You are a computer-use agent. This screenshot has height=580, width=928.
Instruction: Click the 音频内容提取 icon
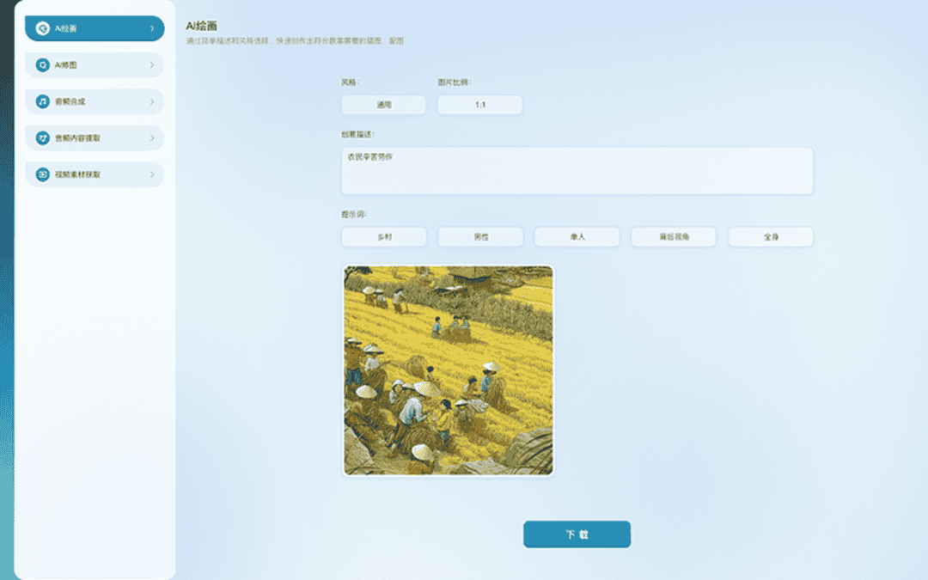click(x=43, y=137)
